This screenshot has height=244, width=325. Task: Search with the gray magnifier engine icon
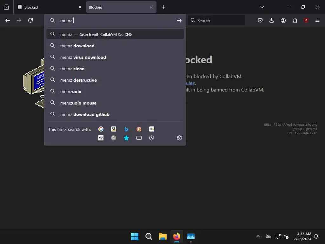114,138
